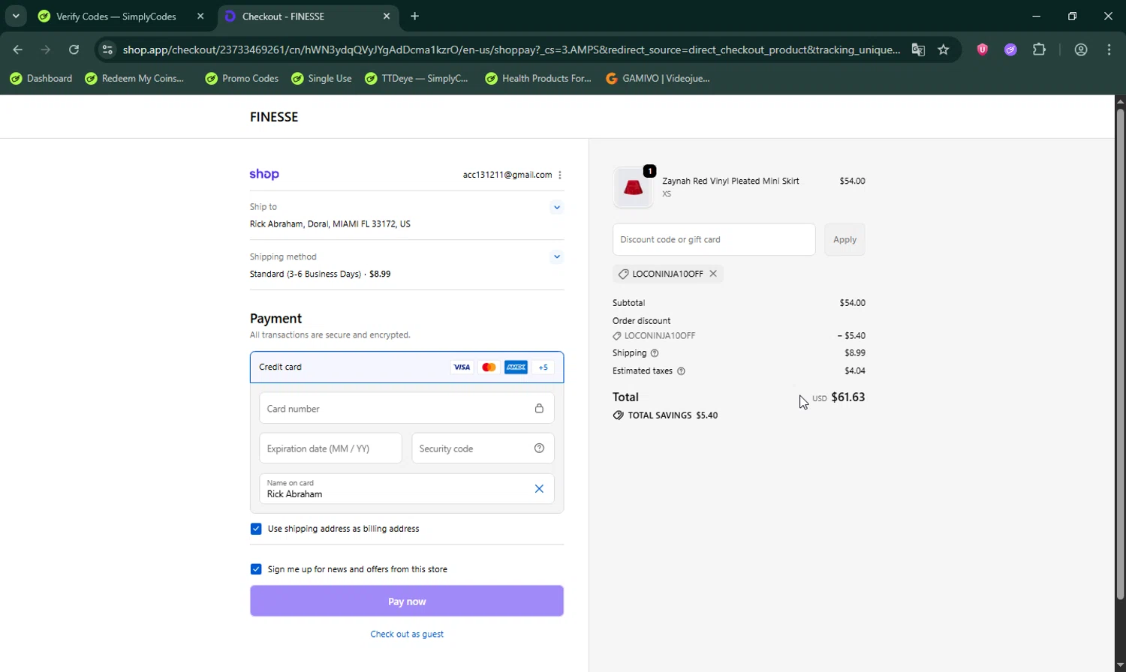1126x672 pixels.
Task: Show the +5 more card types
Action: tap(543, 367)
